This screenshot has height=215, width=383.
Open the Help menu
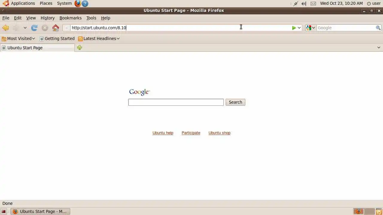(106, 18)
